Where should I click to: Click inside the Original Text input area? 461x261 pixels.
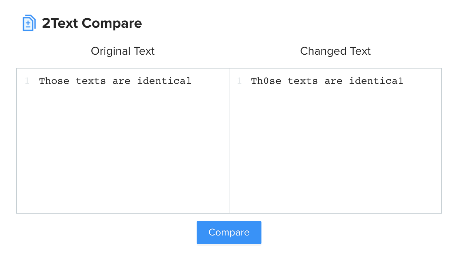tap(122, 146)
